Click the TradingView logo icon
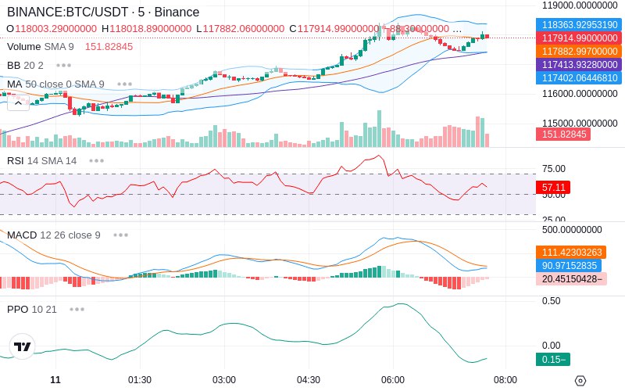The width and height of the screenshot is (625, 391). [x=23, y=346]
